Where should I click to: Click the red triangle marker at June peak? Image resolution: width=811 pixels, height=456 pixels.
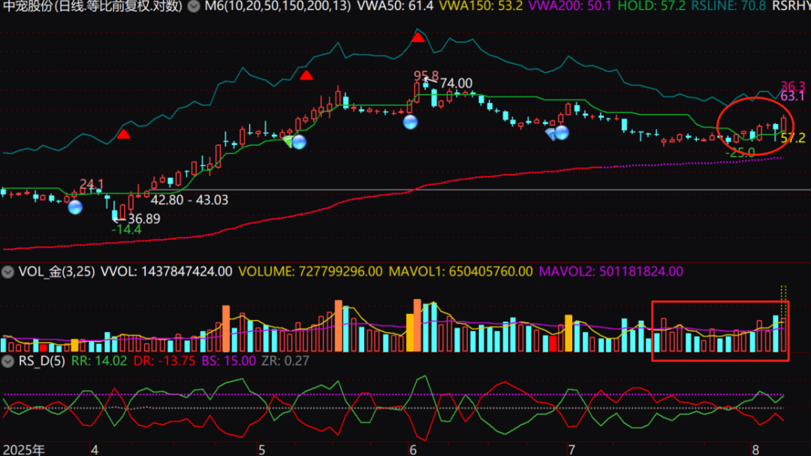pos(418,38)
